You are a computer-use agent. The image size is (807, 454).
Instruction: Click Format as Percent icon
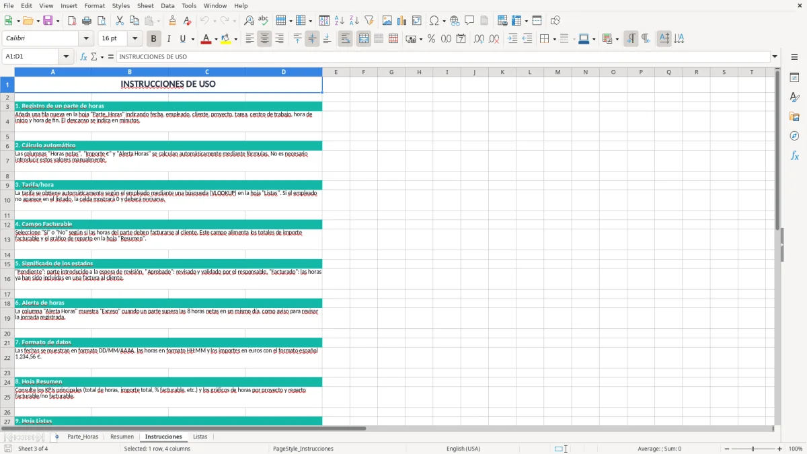pyautogui.click(x=431, y=39)
